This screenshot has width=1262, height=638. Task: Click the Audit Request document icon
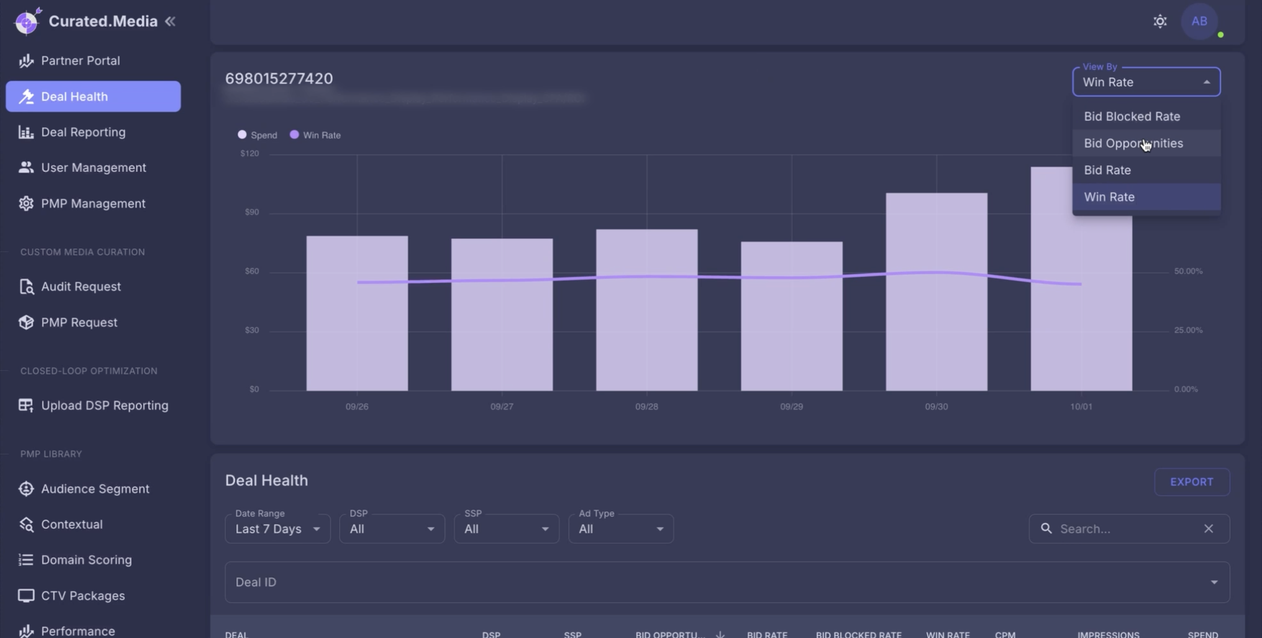coord(26,286)
